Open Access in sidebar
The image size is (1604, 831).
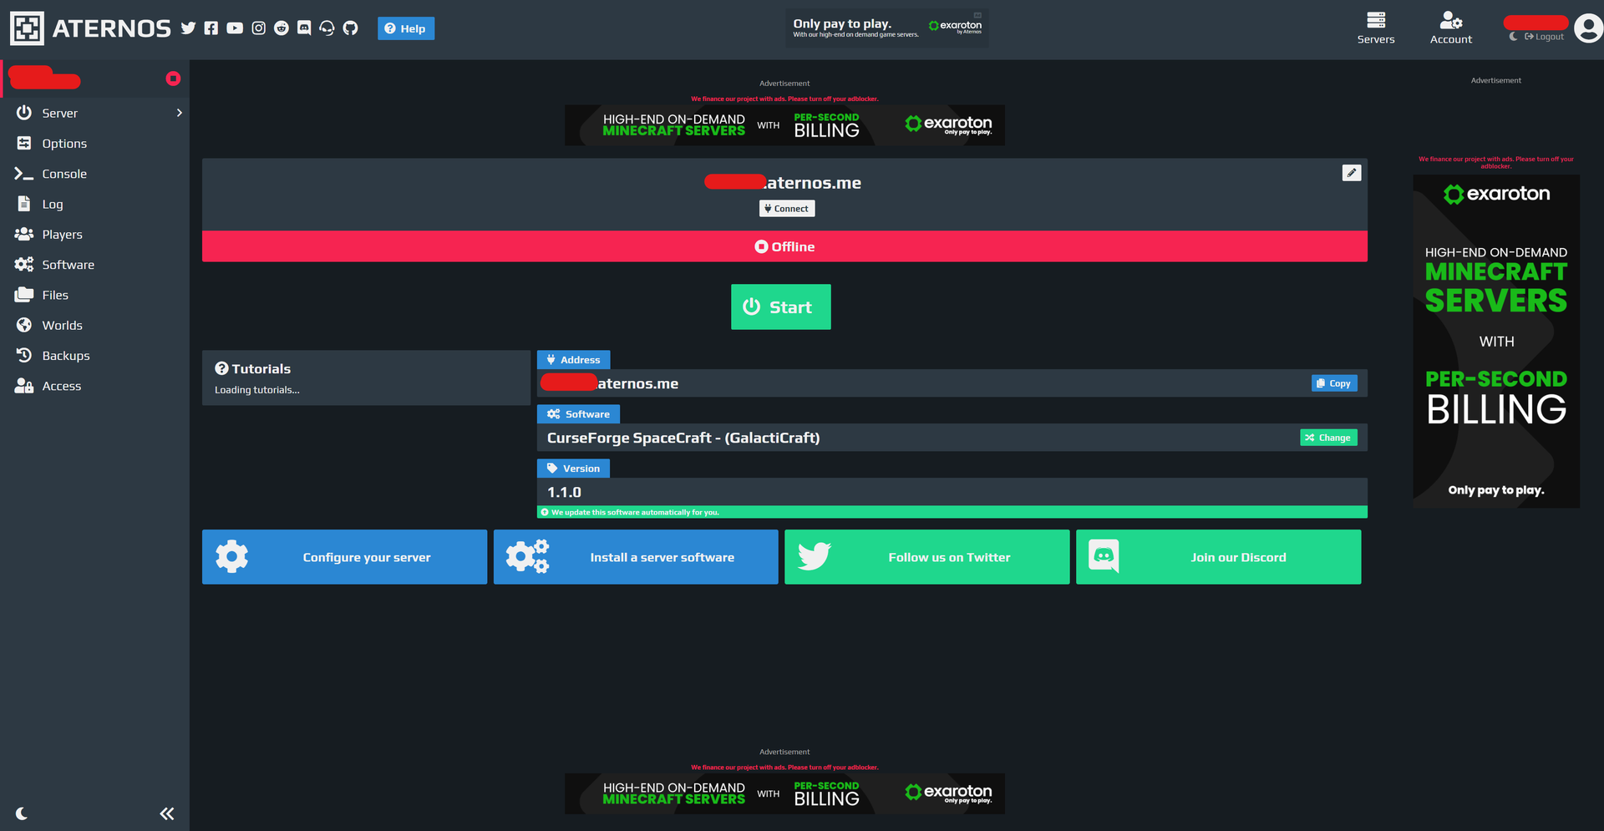[x=94, y=386]
